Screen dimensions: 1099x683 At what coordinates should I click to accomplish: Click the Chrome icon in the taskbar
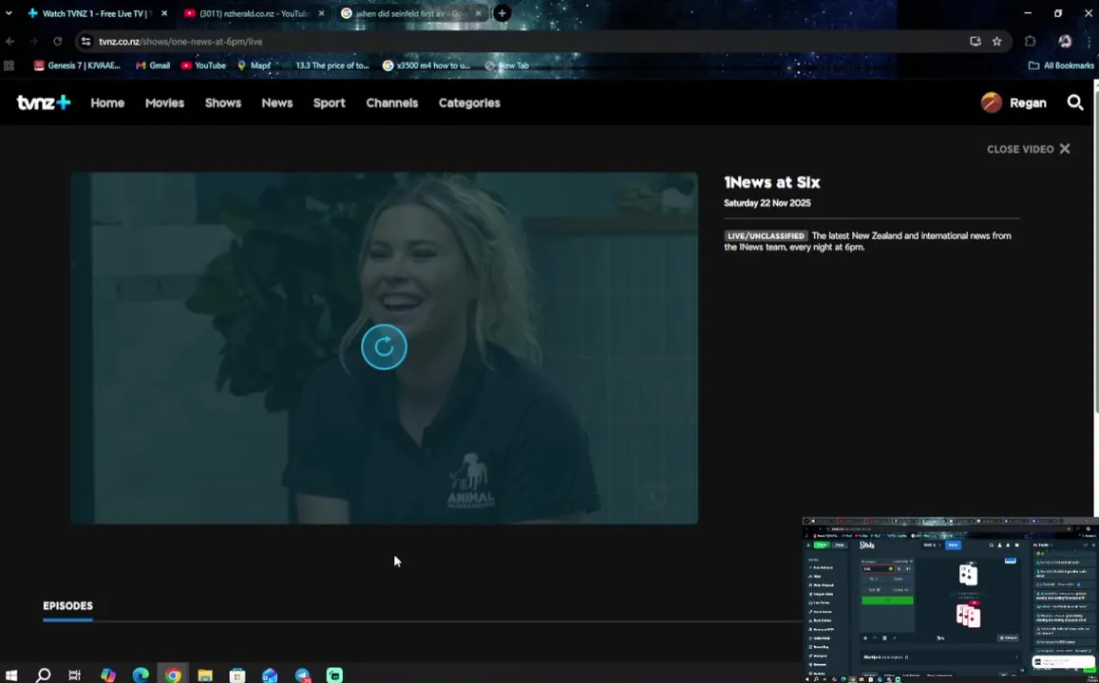(173, 675)
